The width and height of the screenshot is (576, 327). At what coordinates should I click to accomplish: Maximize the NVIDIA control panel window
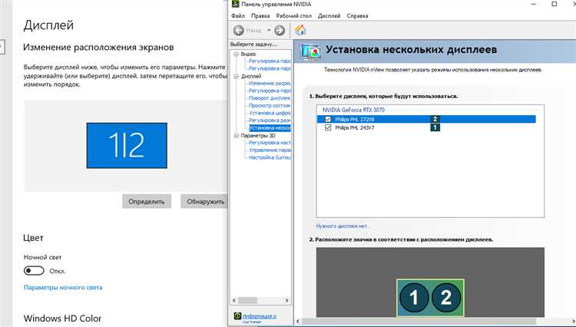554,4
